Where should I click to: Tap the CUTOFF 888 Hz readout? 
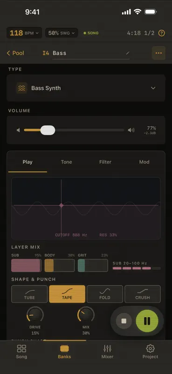click(71, 235)
